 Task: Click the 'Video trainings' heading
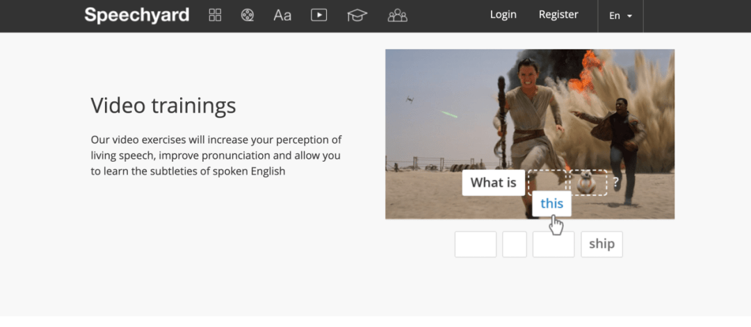163,106
